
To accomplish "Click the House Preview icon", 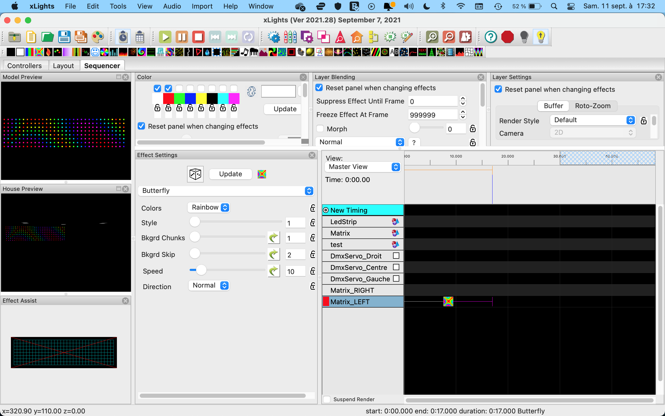I will [357, 37].
